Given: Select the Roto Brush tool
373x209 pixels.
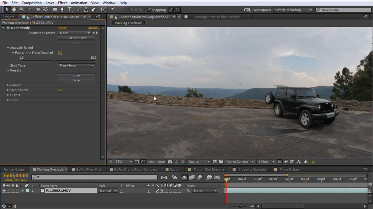Looking at the screenshot, I should tap(103, 10).
